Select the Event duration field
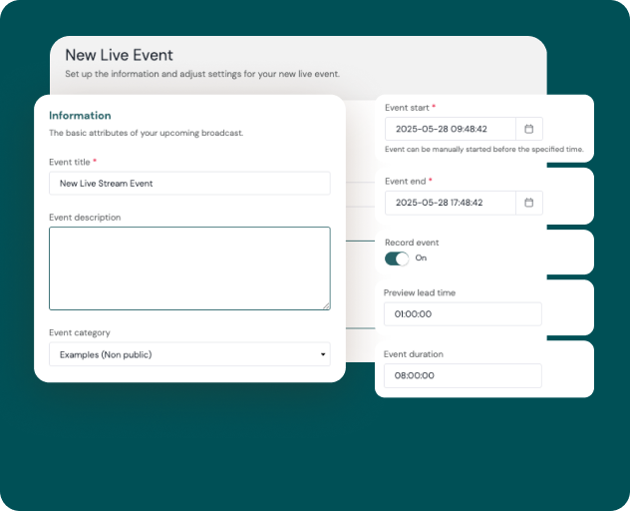The image size is (630, 511). coord(463,376)
